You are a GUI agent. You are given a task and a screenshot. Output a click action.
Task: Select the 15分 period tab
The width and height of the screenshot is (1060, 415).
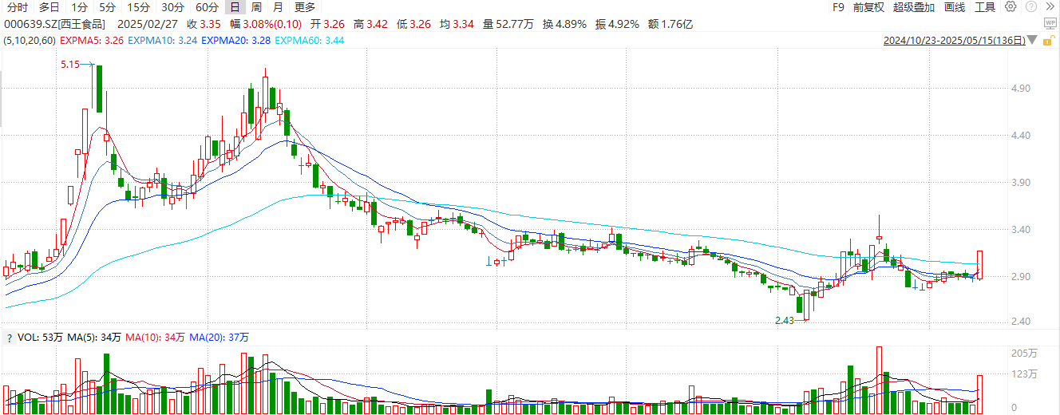(138, 7)
